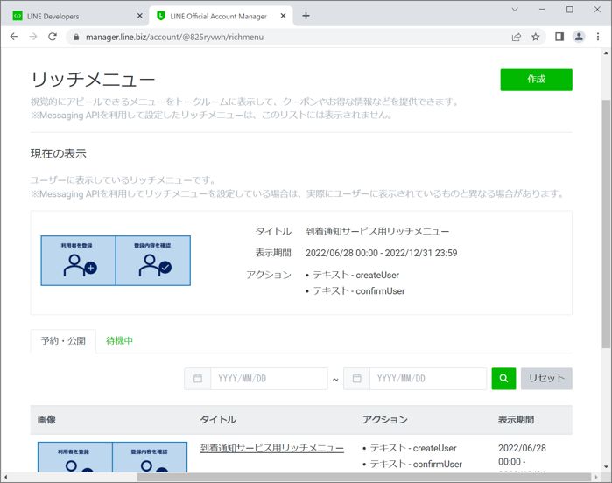
Task: Click the 現在の表示 section heading
Action: click(59, 153)
